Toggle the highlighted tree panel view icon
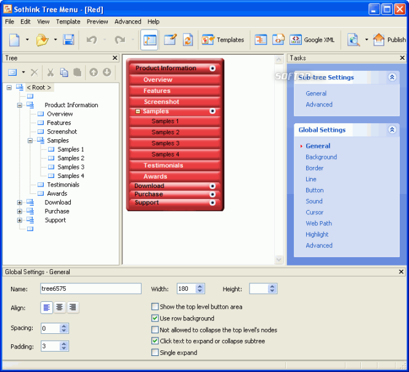409x372 pixels. (x=150, y=40)
